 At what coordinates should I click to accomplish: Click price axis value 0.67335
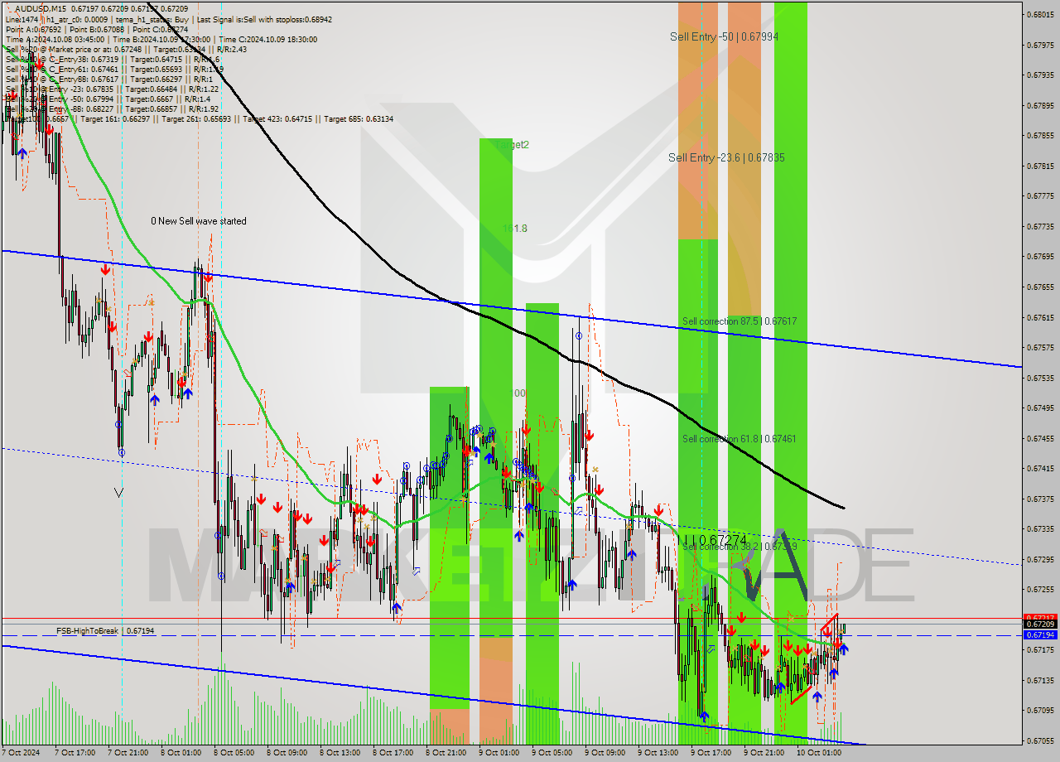coord(1040,528)
